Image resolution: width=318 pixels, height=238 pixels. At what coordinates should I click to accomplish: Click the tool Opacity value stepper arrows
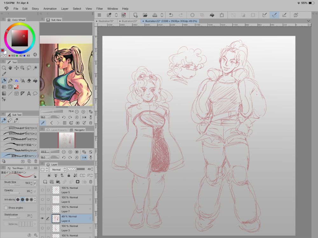pos(31,191)
